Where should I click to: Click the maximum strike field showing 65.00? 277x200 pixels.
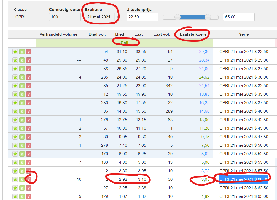click(239, 17)
